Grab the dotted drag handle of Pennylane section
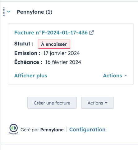 [x=4, y=12]
